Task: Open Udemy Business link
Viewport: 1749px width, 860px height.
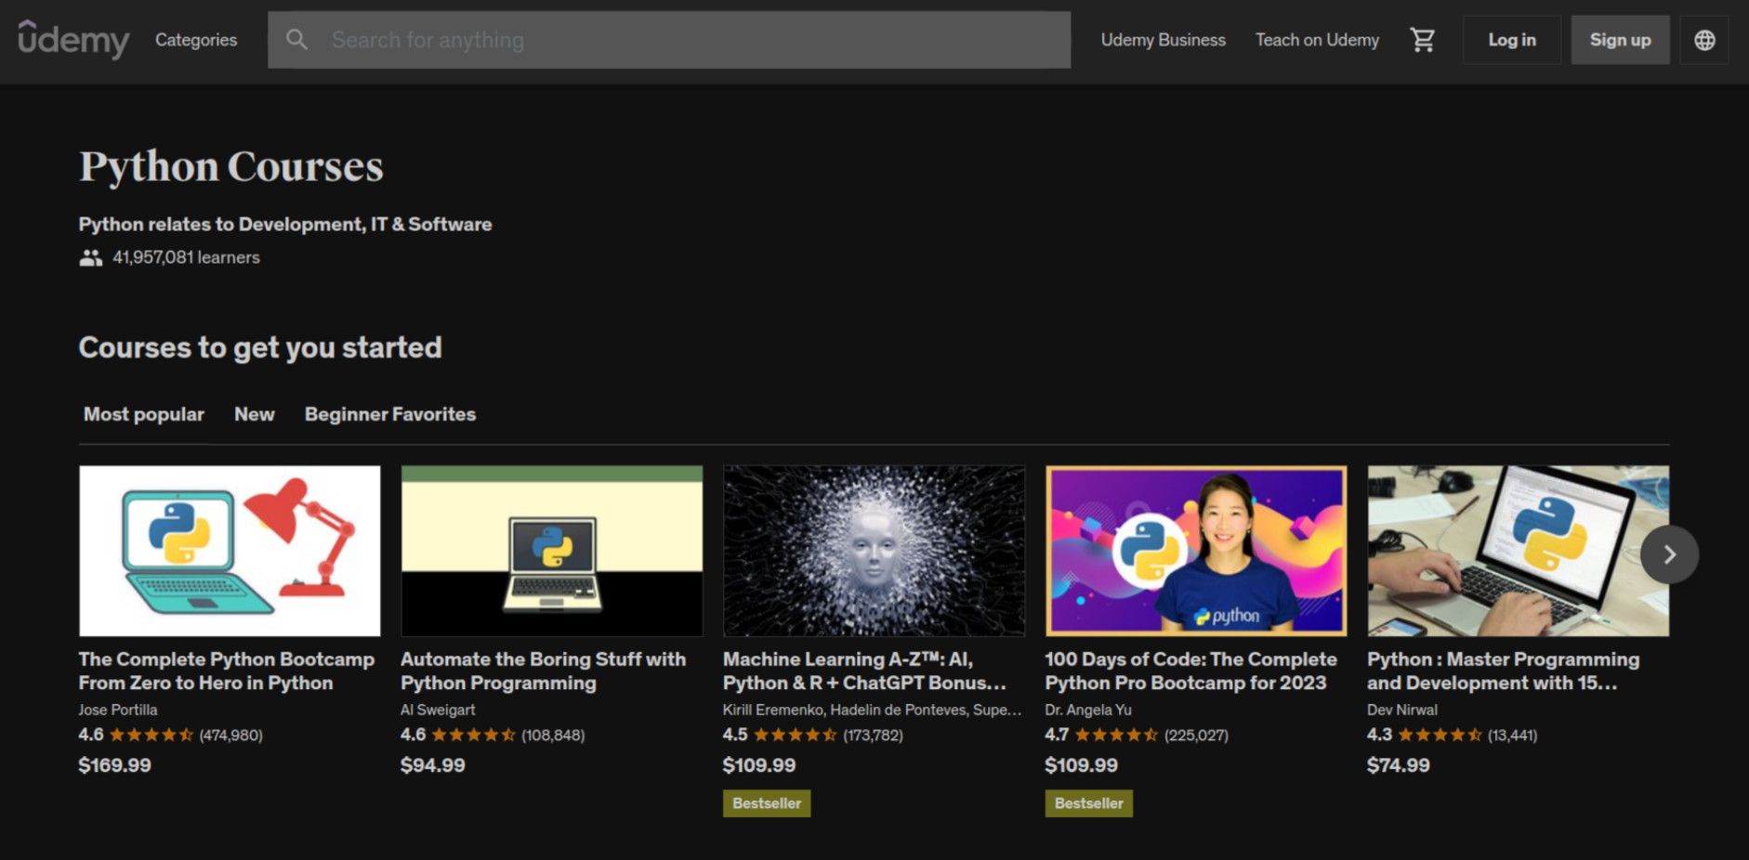Action: 1163,40
